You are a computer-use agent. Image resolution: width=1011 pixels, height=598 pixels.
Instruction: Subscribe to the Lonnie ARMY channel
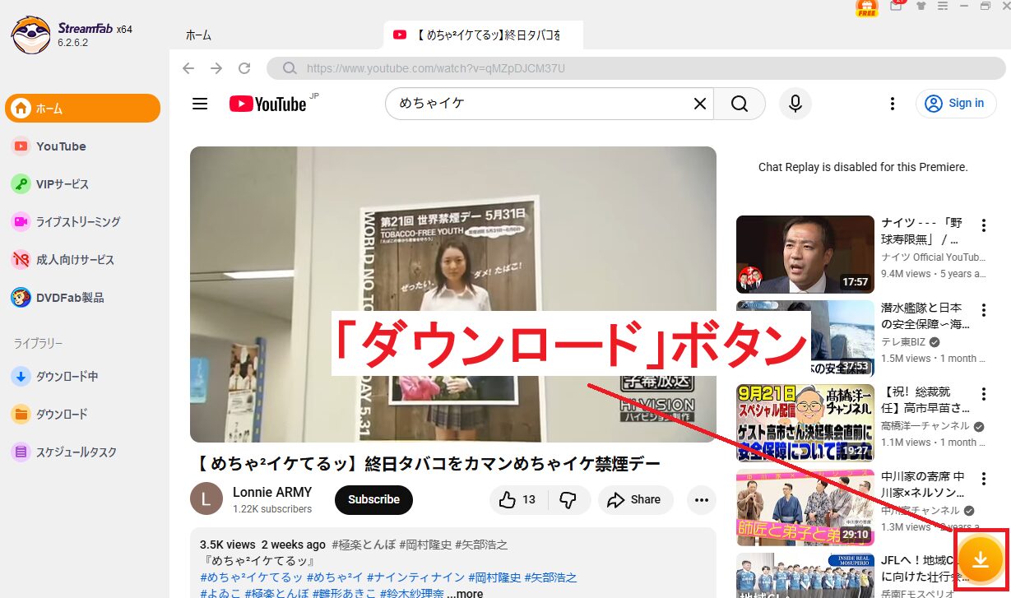pyautogui.click(x=373, y=499)
